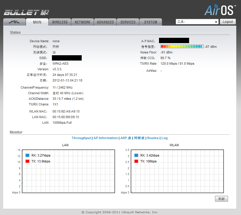Viewport: 241px width, 215px height.
Task: Open the WIRELESS tab
Action: (60, 22)
